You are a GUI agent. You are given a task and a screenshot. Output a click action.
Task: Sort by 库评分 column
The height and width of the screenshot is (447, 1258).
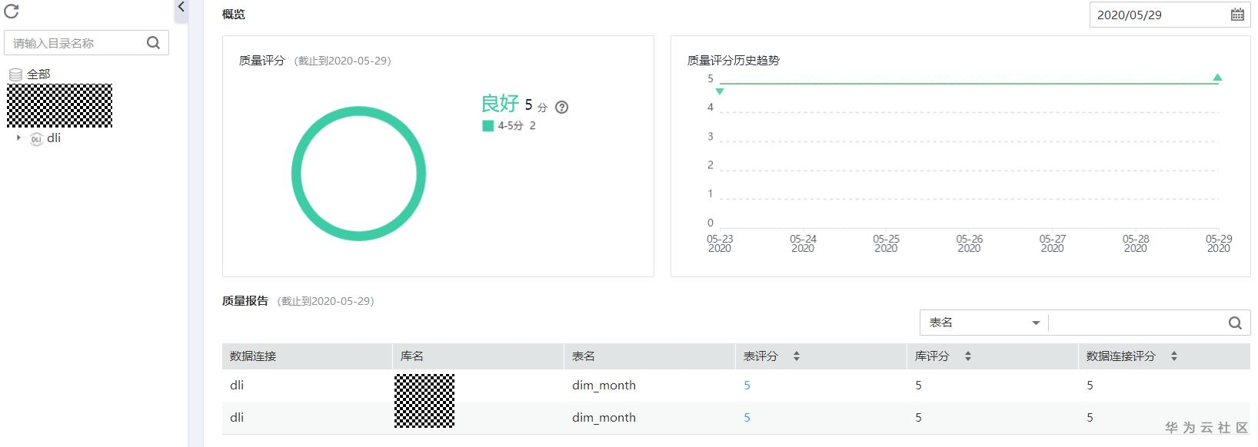point(967,356)
